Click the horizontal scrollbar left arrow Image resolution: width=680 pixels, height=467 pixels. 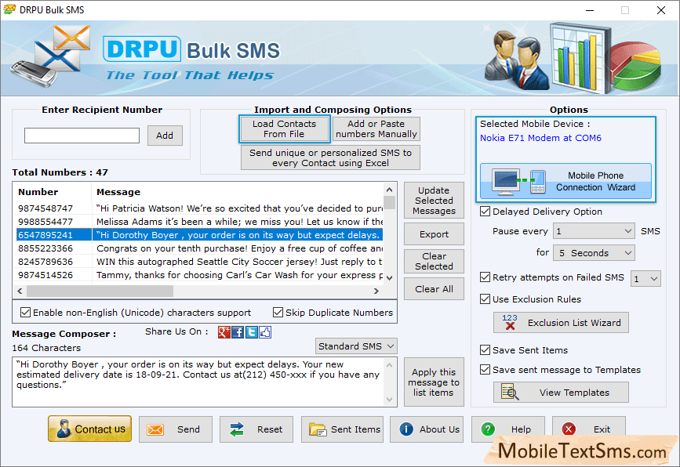coord(20,291)
